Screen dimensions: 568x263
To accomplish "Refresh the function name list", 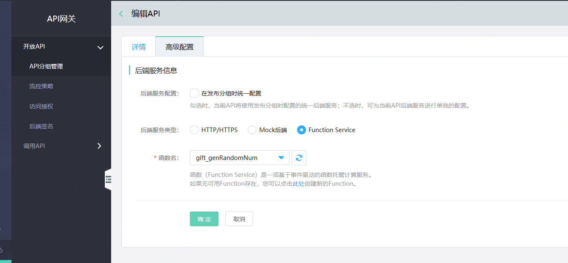I will tap(299, 157).
